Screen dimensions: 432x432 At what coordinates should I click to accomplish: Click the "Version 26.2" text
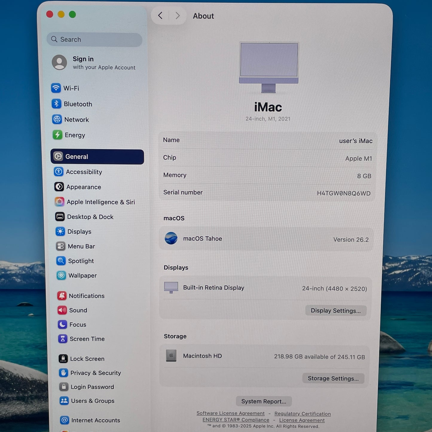351,239
